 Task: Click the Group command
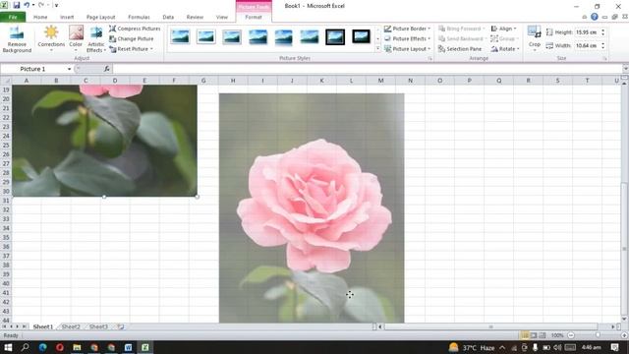(504, 38)
